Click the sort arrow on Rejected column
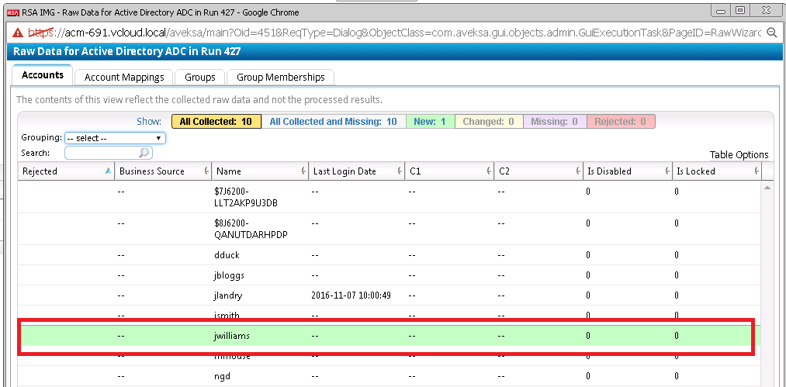 107,171
